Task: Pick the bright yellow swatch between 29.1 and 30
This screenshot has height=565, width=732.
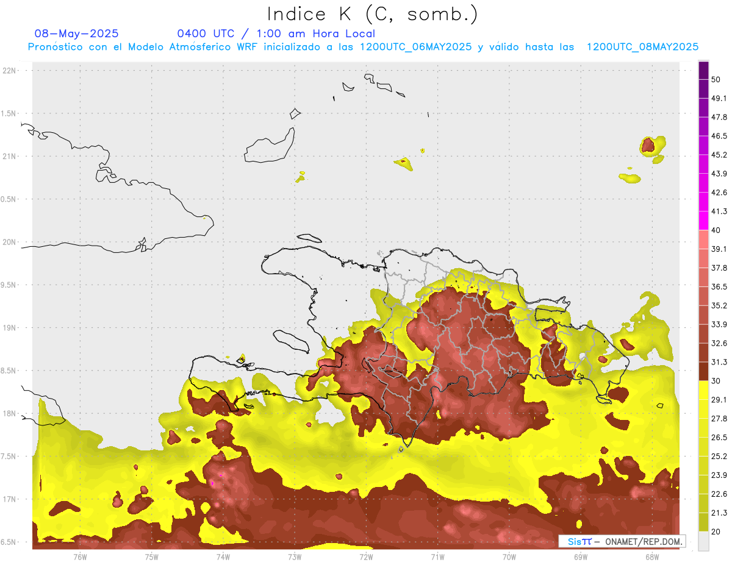Action: (x=703, y=391)
